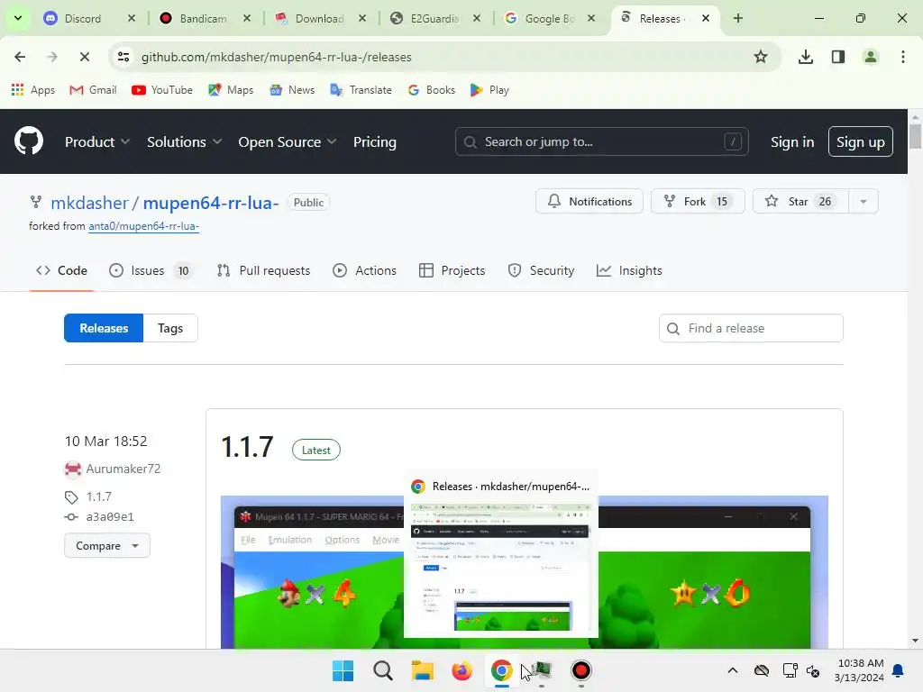
Task: Click the Notifications button
Action: click(589, 201)
